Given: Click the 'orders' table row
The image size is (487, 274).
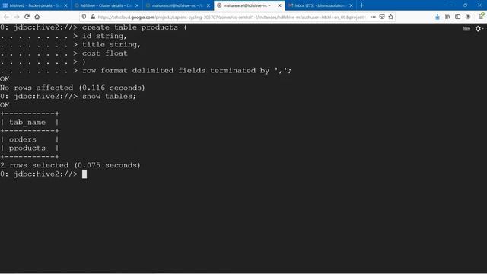Looking at the screenshot, I should click(x=23, y=139).
